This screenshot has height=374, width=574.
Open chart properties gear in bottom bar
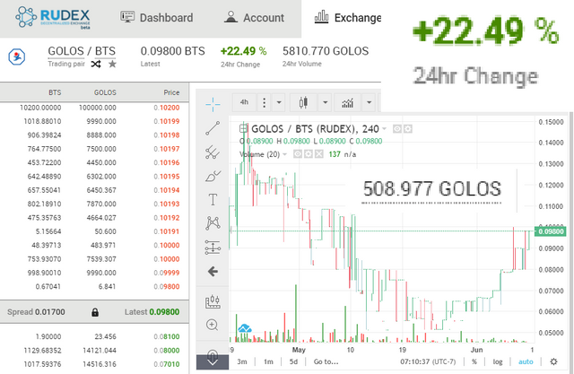click(554, 362)
